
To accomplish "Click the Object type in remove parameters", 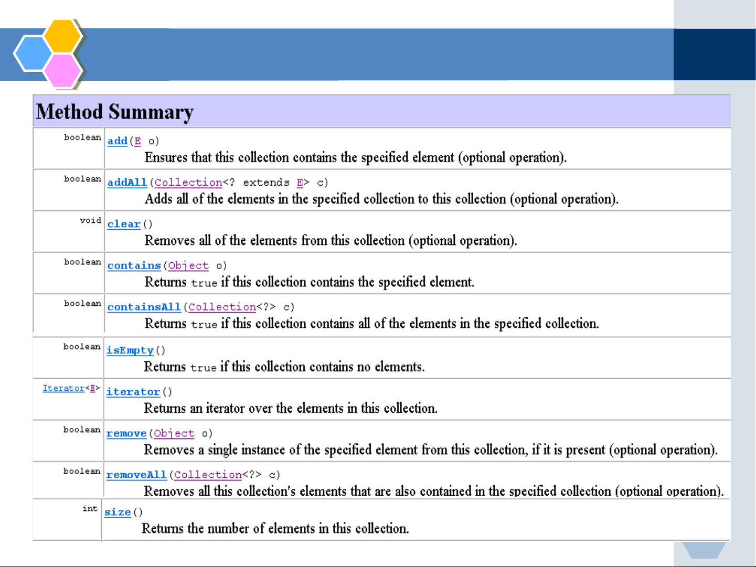I will tap(174, 433).
